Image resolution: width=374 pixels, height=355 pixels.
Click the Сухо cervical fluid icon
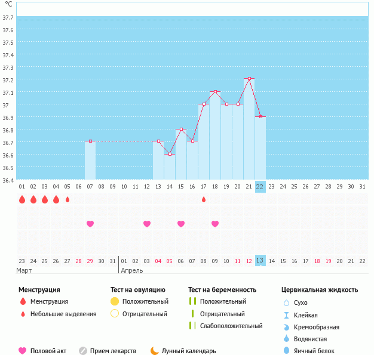point(286,302)
